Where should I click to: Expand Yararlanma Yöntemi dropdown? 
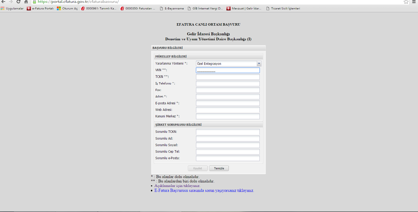click(x=259, y=64)
